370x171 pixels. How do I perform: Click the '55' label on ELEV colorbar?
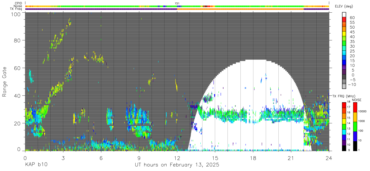tap(352, 22)
